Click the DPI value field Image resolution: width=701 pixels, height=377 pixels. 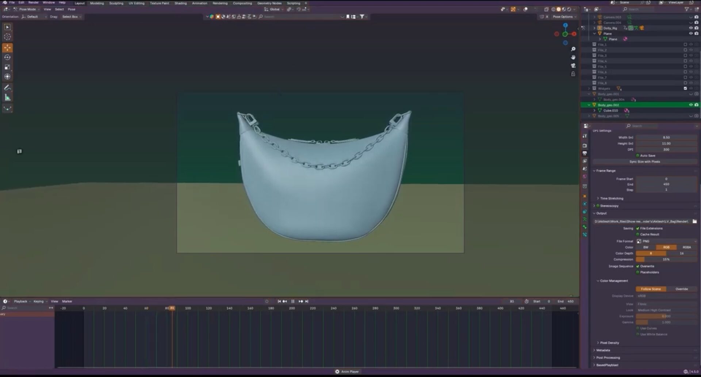point(667,149)
